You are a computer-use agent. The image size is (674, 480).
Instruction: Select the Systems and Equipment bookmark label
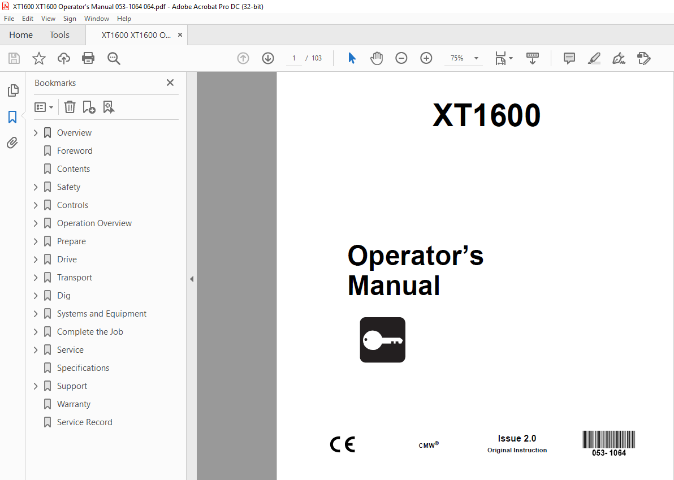click(x=102, y=314)
